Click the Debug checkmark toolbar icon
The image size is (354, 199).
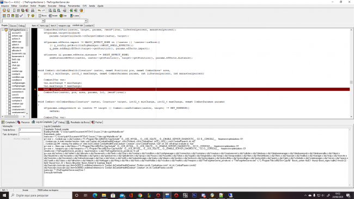(x=21, y=16)
